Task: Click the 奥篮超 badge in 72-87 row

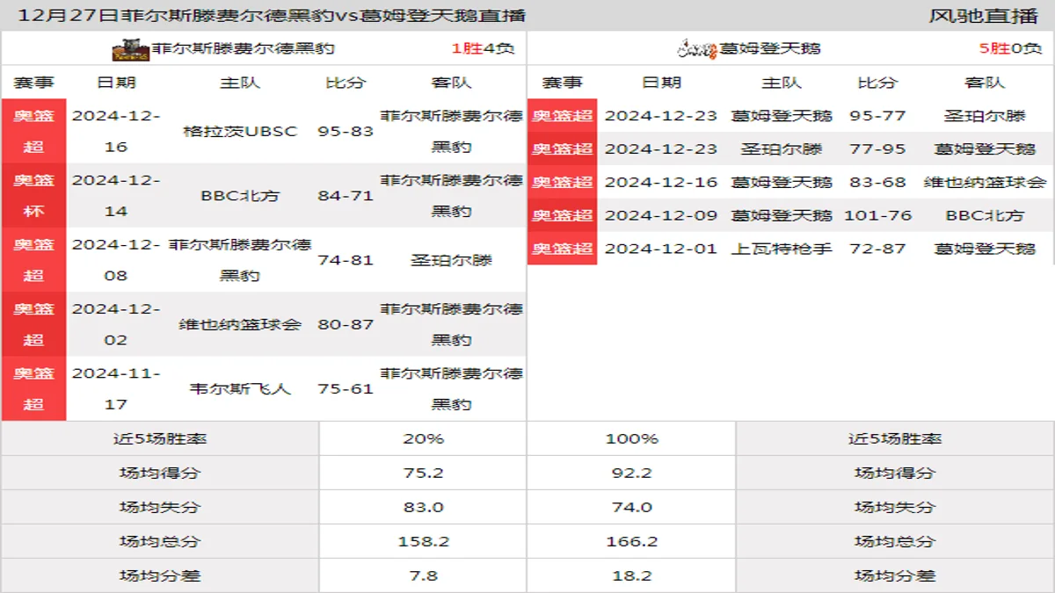Action: [x=563, y=249]
